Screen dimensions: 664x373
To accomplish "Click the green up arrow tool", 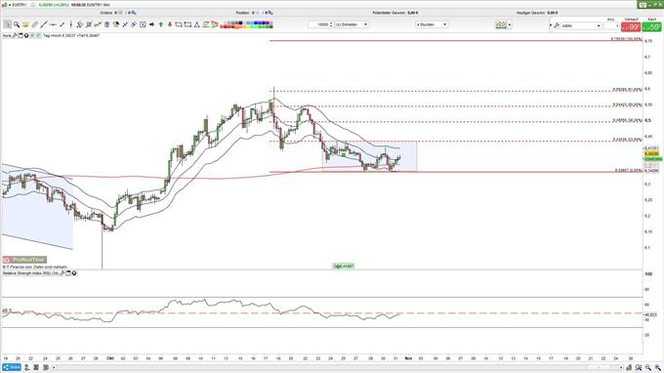I will pos(161,24).
